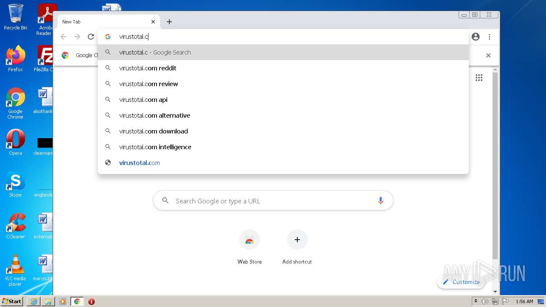This screenshot has width=546, height=307.
Task: Open the Web Store shortcut tile
Action: 250,247
